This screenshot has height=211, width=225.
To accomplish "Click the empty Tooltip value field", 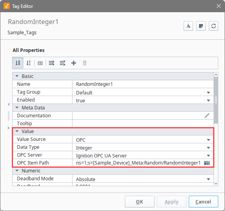I will tap(143, 124).
